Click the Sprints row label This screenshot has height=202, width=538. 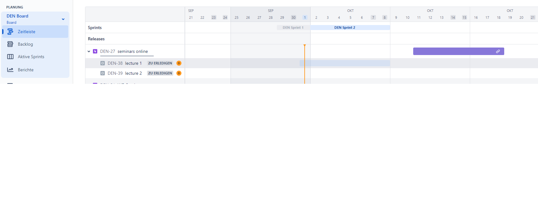click(x=95, y=28)
